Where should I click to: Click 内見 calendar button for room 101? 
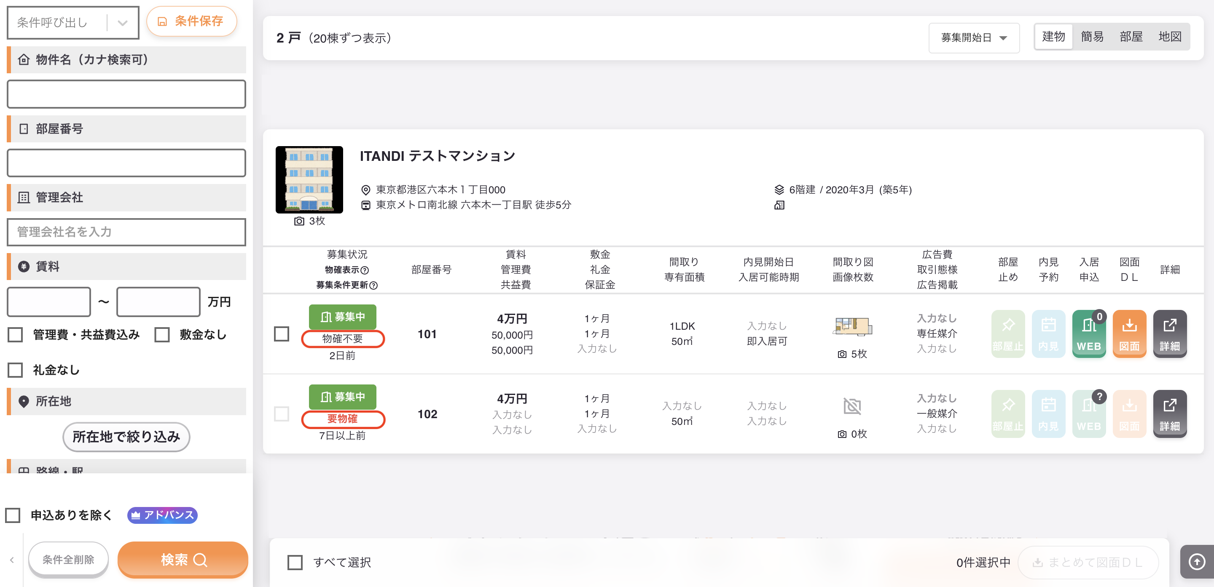1048,334
